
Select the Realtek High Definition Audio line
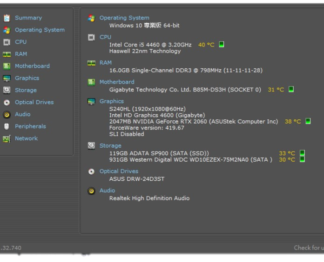(x=149, y=198)
